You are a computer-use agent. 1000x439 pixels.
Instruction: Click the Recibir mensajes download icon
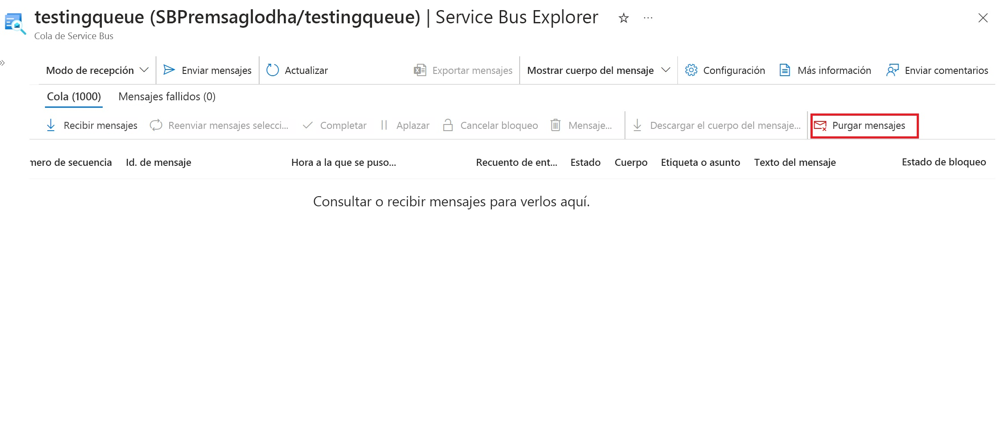point(51,125)
